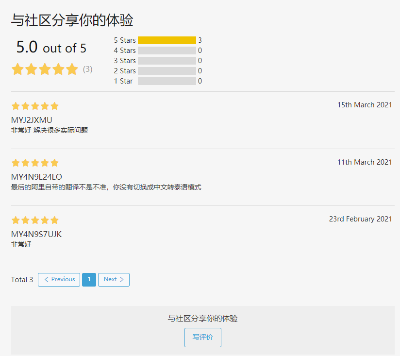Click star rating of MYJ2JXMU review
Viewport: 400px width, 356px height.
(x=35, y=106)
